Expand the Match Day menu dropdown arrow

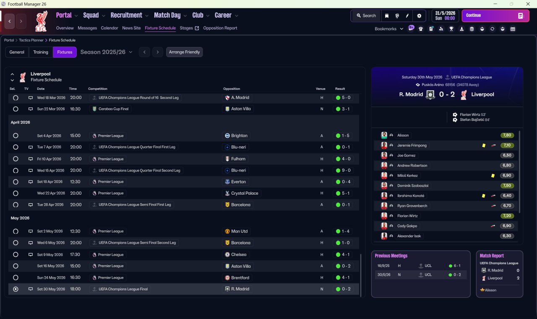pos(185,16)
